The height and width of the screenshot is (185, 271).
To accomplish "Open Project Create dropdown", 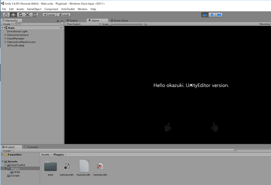I will pyautogui.click(x=8, y=151).
